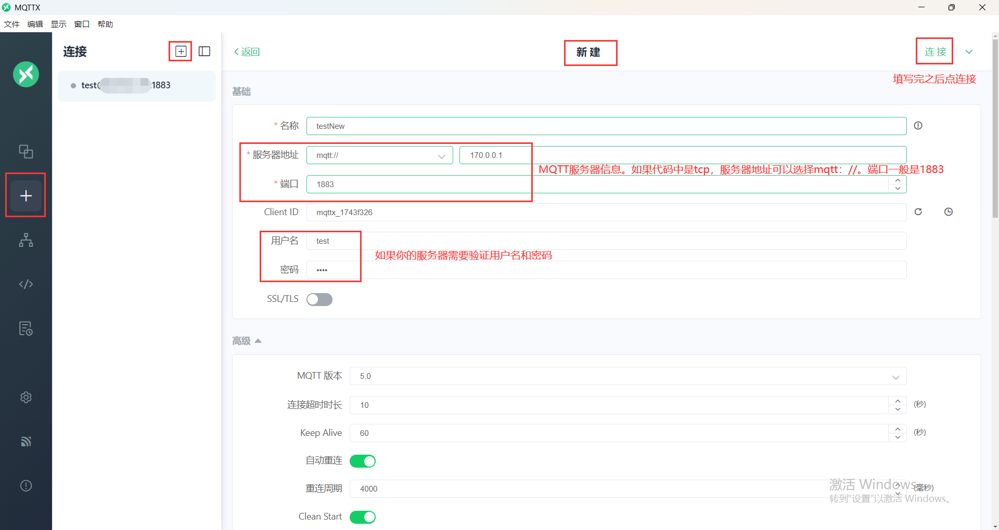Open the Connections panel icon
This screenshot has width=999, height=530.
coord(26,151)
